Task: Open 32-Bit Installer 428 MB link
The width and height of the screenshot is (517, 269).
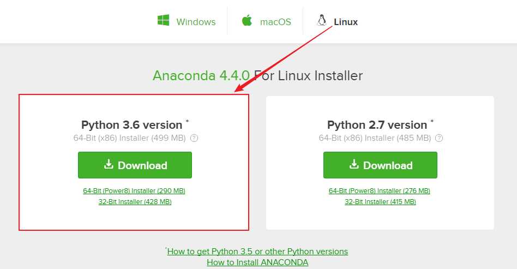Action: pyautogui.click(x=135, y=202)
